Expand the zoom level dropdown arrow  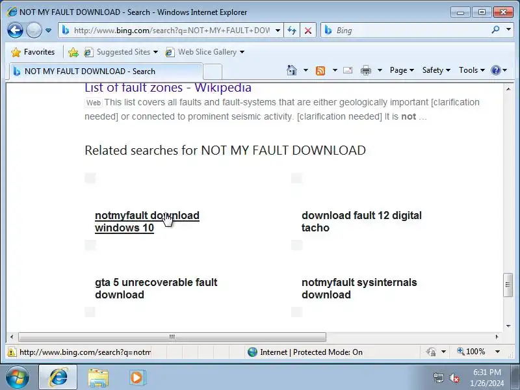[497, 352]
